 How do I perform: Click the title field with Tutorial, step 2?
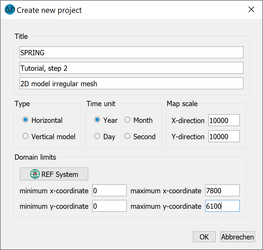tap(131, 68)
